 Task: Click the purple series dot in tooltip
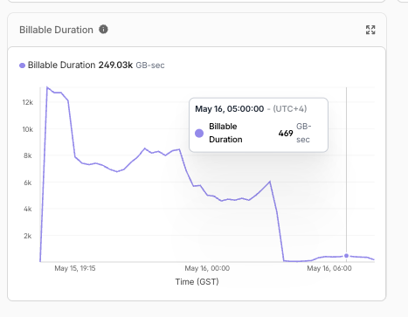click(199, 134)
